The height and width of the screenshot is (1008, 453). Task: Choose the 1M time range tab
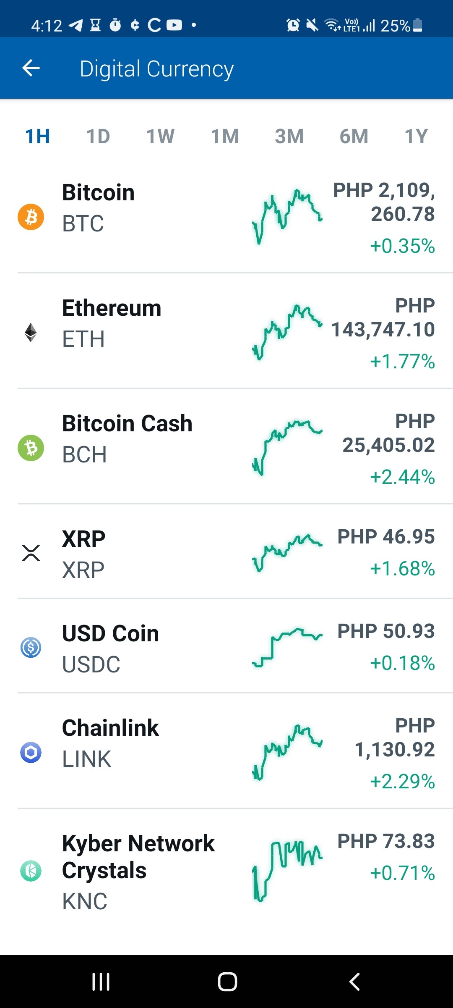[225, 136]
